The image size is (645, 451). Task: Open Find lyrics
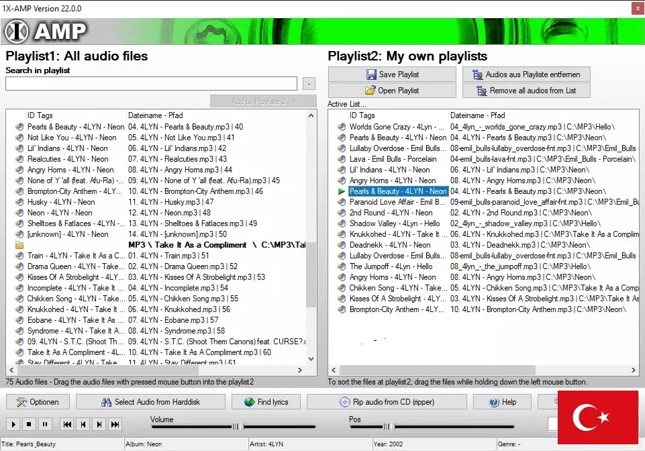pos(266,402)
